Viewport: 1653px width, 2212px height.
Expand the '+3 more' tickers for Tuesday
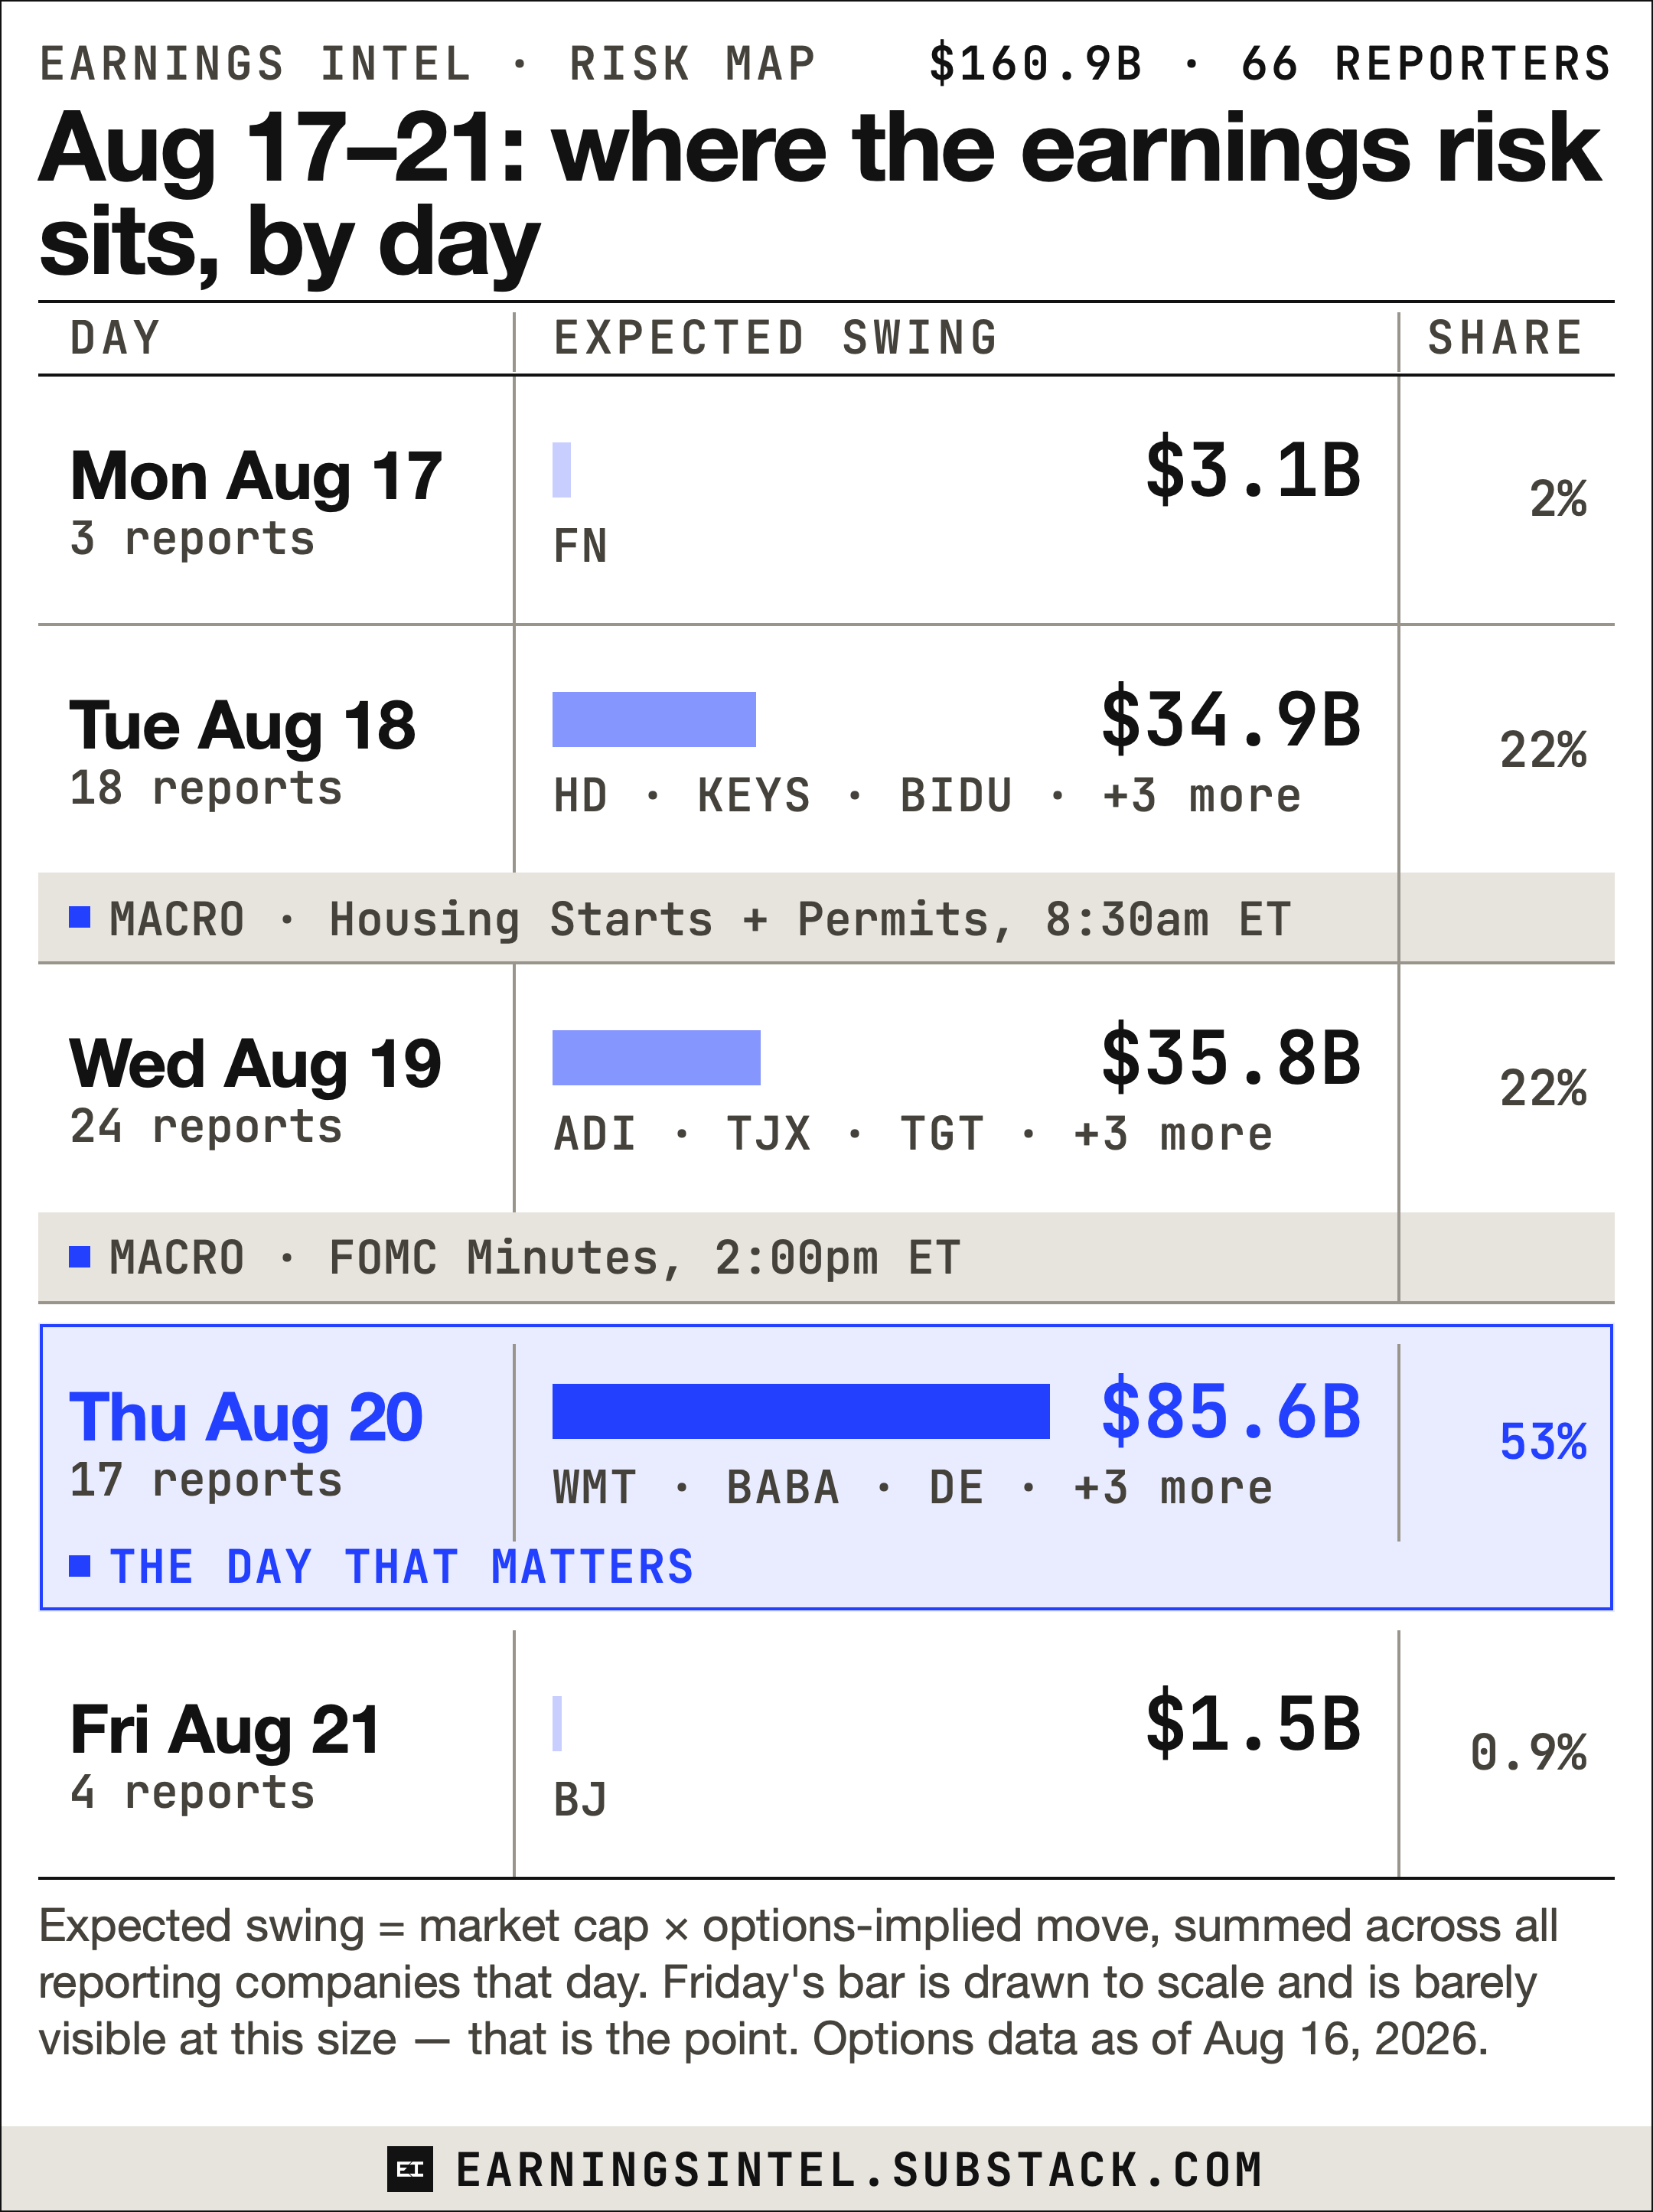click(1202, 796)
